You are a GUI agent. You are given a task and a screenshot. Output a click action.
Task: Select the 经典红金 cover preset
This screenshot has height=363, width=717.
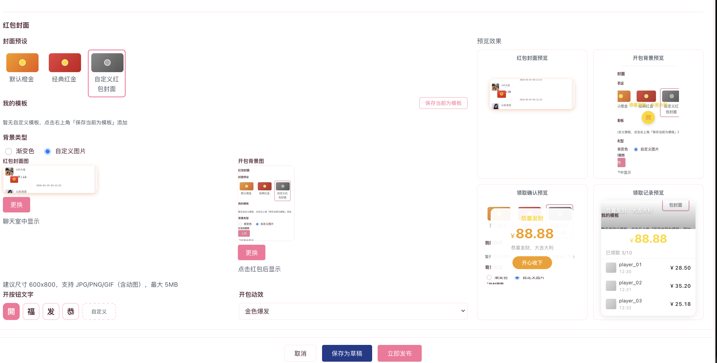[65, 68]
